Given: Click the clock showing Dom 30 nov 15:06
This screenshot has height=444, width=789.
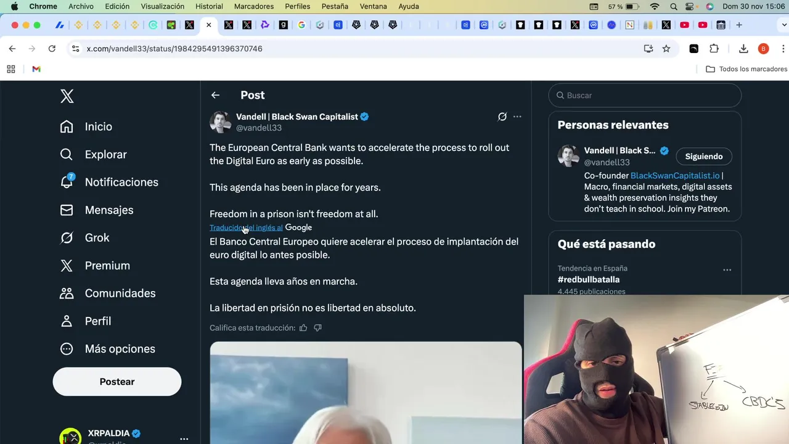Looking at the screenshot, I should [753, 6].
